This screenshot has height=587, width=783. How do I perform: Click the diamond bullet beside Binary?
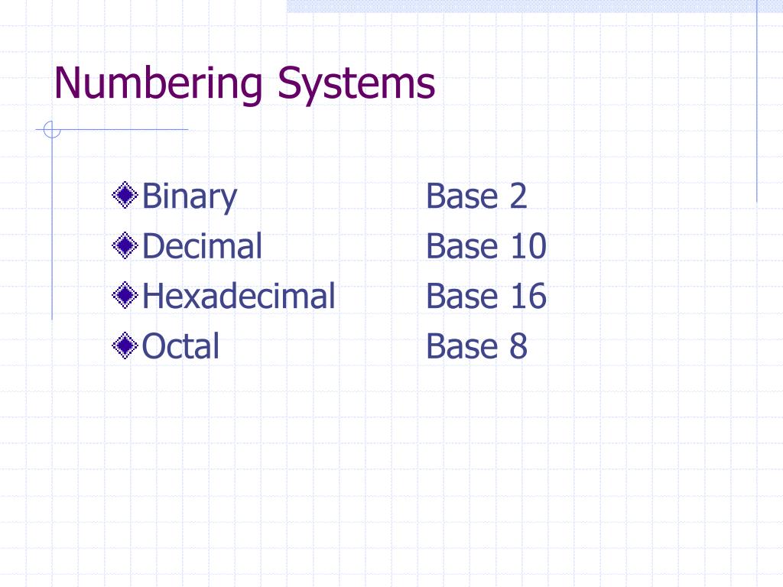125,195
